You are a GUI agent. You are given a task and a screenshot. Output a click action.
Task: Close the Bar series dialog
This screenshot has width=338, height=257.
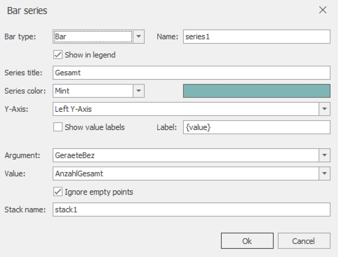pos(323,10)
